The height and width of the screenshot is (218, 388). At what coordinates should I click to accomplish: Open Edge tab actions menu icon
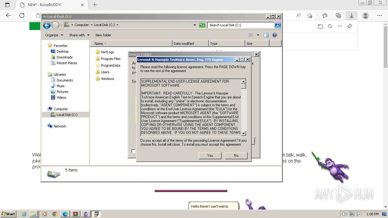(7, 5)
